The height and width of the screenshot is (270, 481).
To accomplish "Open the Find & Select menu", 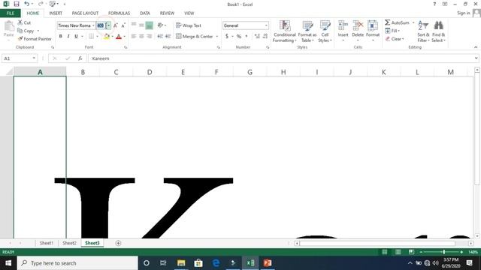I will [438, 31].
